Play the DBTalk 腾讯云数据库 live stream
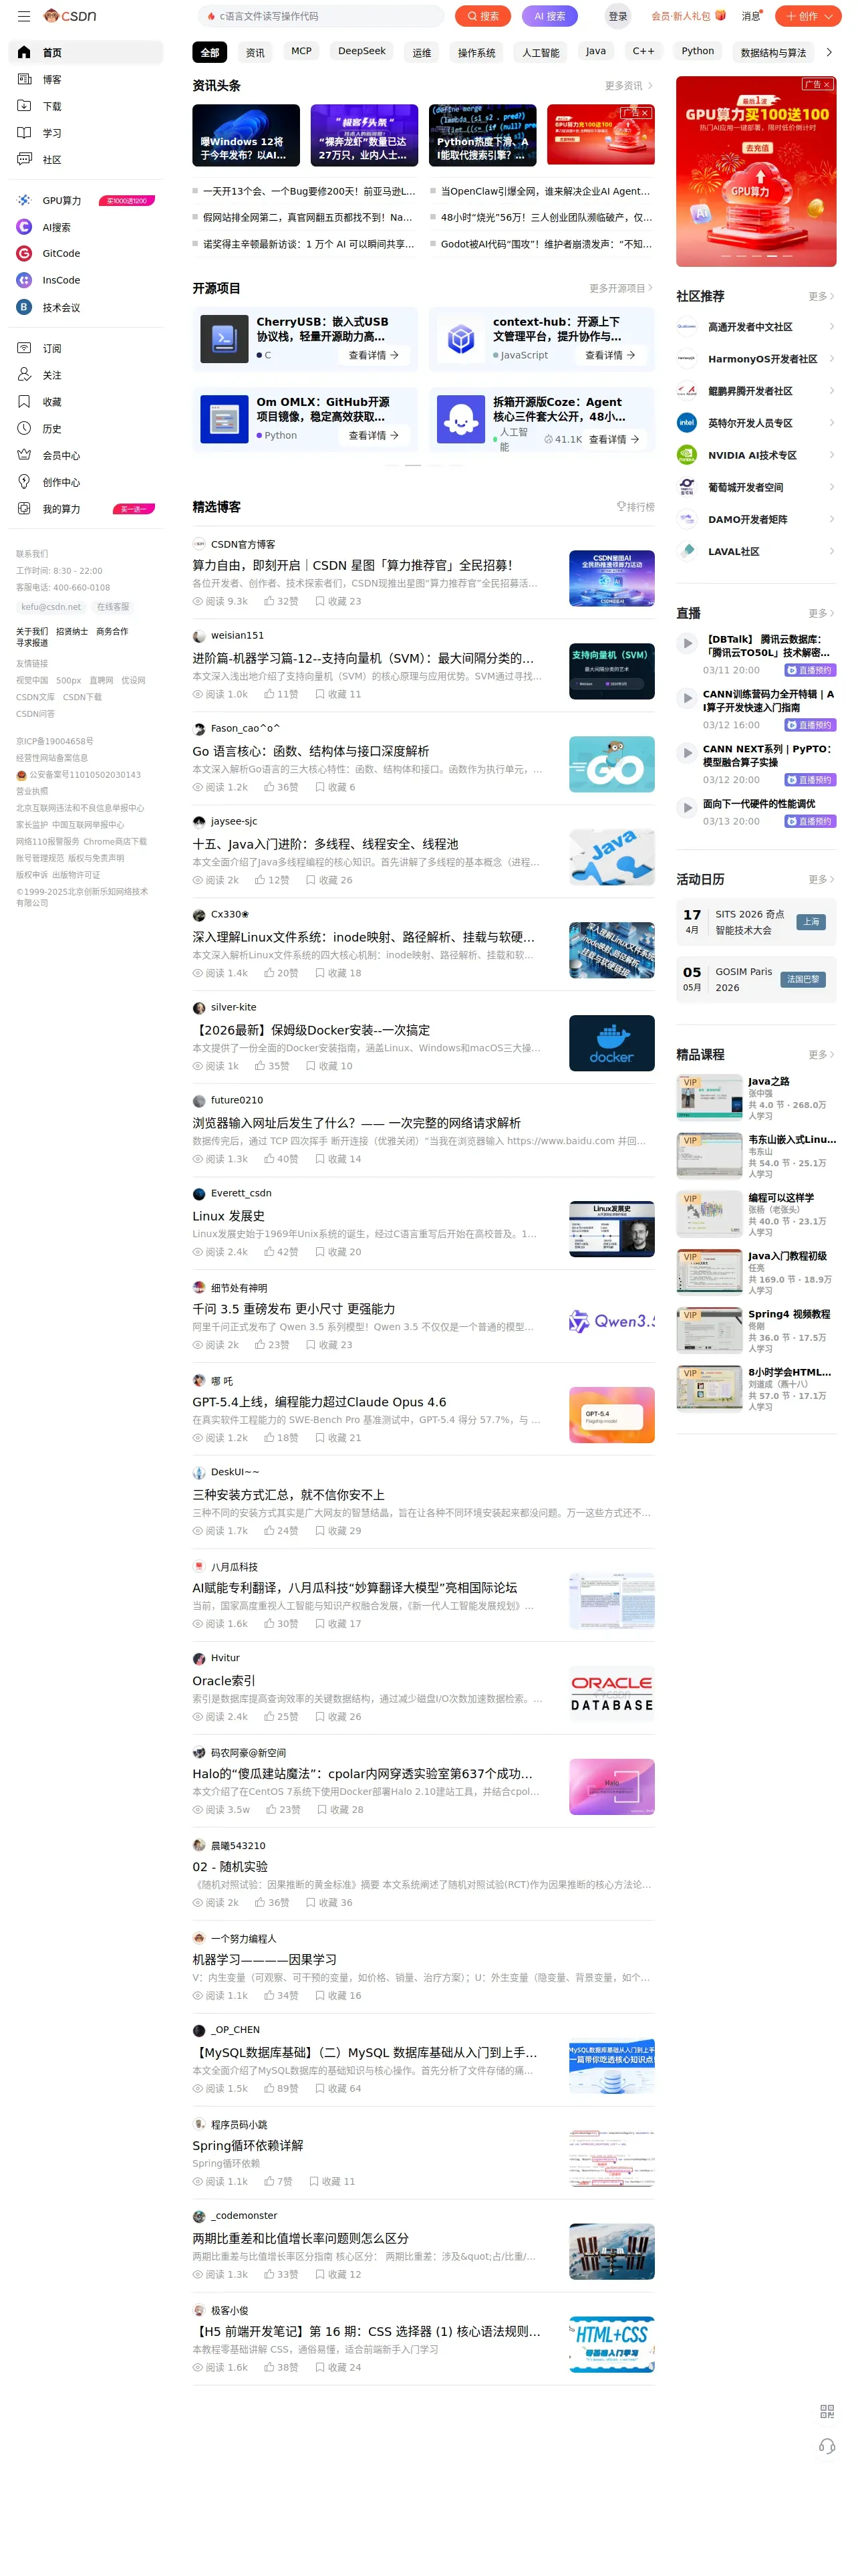 pos(686,643)
